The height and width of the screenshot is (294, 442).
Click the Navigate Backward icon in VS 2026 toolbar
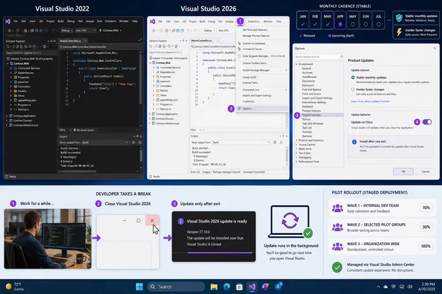tap(154, 31)
